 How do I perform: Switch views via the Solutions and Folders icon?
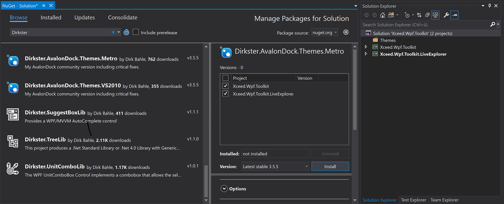pos(391,15)
